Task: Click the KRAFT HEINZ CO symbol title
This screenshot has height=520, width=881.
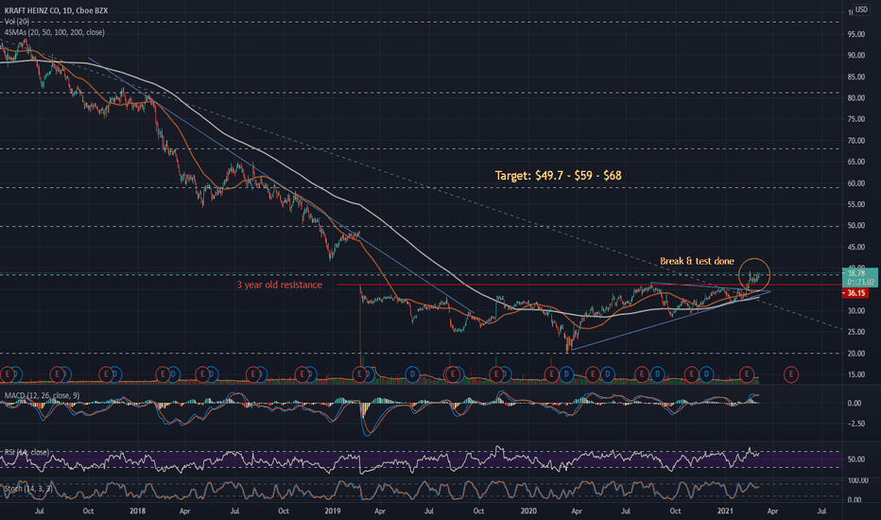Action: 56,10
